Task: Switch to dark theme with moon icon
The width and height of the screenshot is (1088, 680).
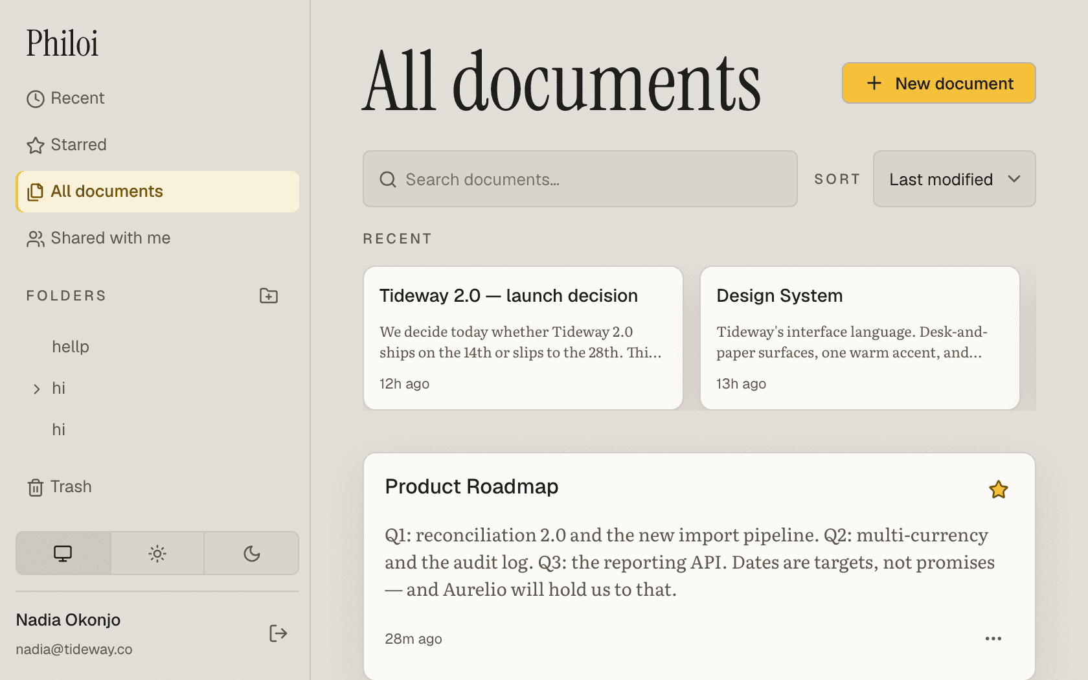Action: [x=252, y=554]
